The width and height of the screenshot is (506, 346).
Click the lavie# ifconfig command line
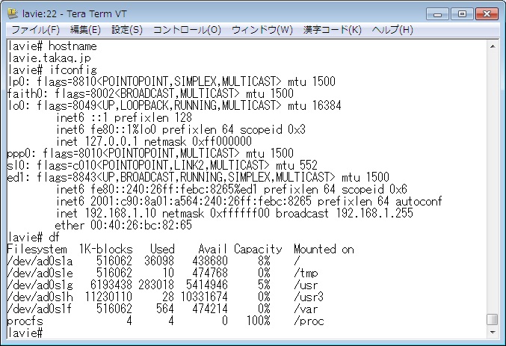pos(52,70)
